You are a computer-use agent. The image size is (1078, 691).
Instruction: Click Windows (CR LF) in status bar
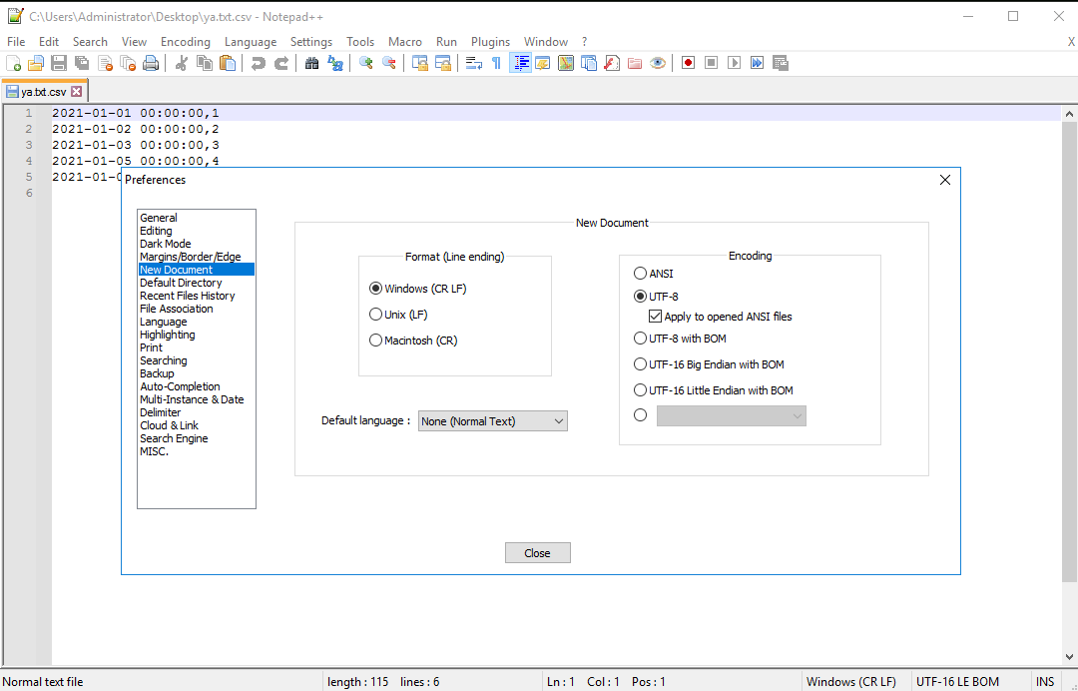[853, 681]
